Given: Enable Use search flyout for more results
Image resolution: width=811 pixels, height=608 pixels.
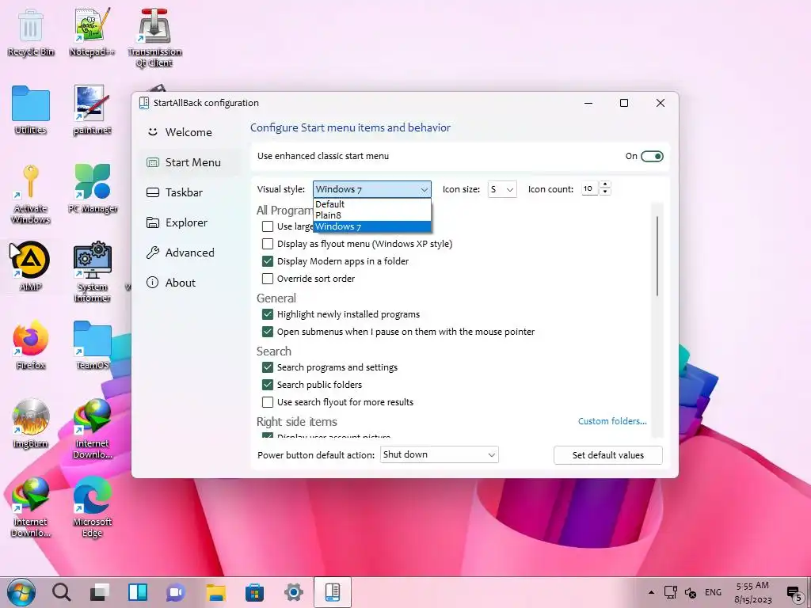Looking at the screenshot, I should point(268,402).
